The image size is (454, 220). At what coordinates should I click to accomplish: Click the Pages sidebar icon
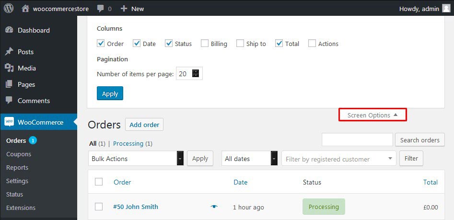(x=9, y=84)
